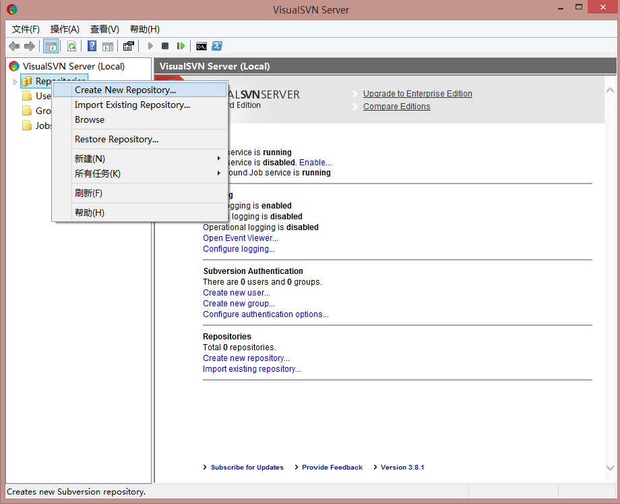
Task: Click the Groups folder icon in tree
Action: click(x=26, y=111)
